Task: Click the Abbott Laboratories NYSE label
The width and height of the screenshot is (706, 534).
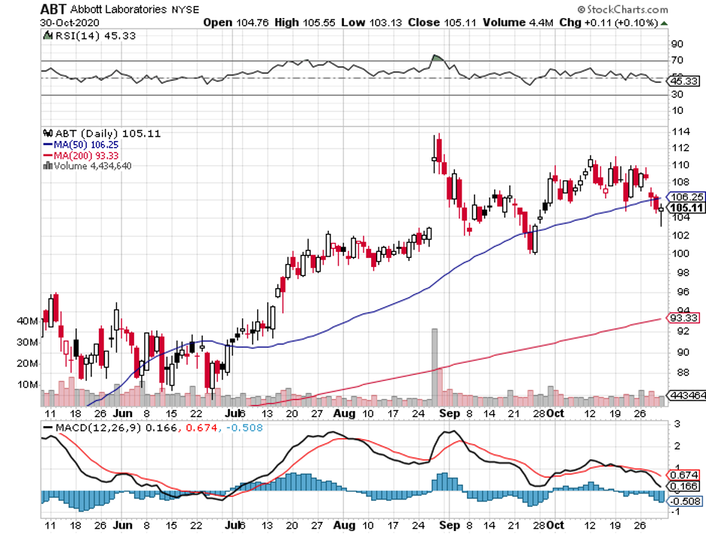Action: click(134, 10)
